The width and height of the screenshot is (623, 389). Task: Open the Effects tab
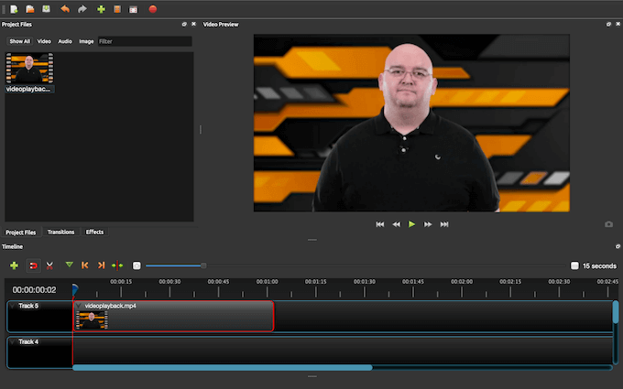click(x=94, y=232)
